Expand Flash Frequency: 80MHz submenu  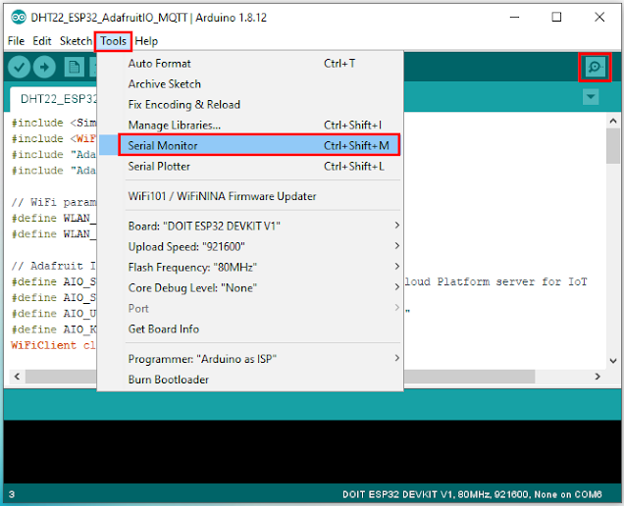point(251,268)
